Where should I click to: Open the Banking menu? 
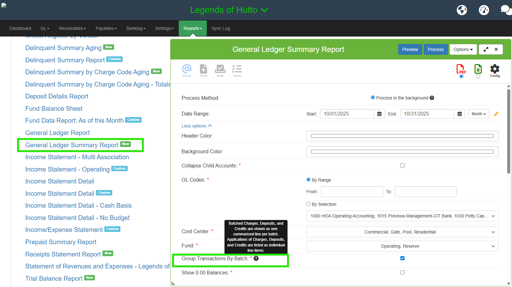coord(136,28)
